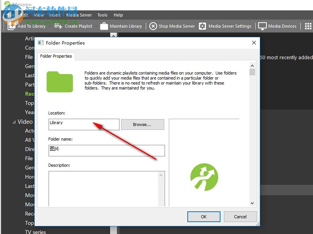Click the dialog scrollbar thumb

point(252,72)
